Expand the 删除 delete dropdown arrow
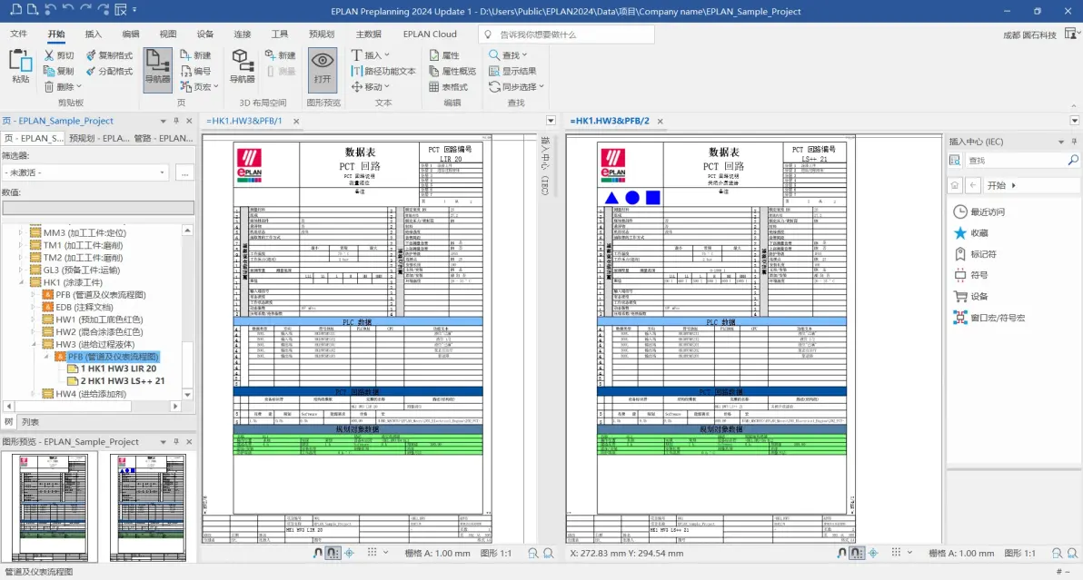This screenshot has width=1083, height=580. point(79,87)
